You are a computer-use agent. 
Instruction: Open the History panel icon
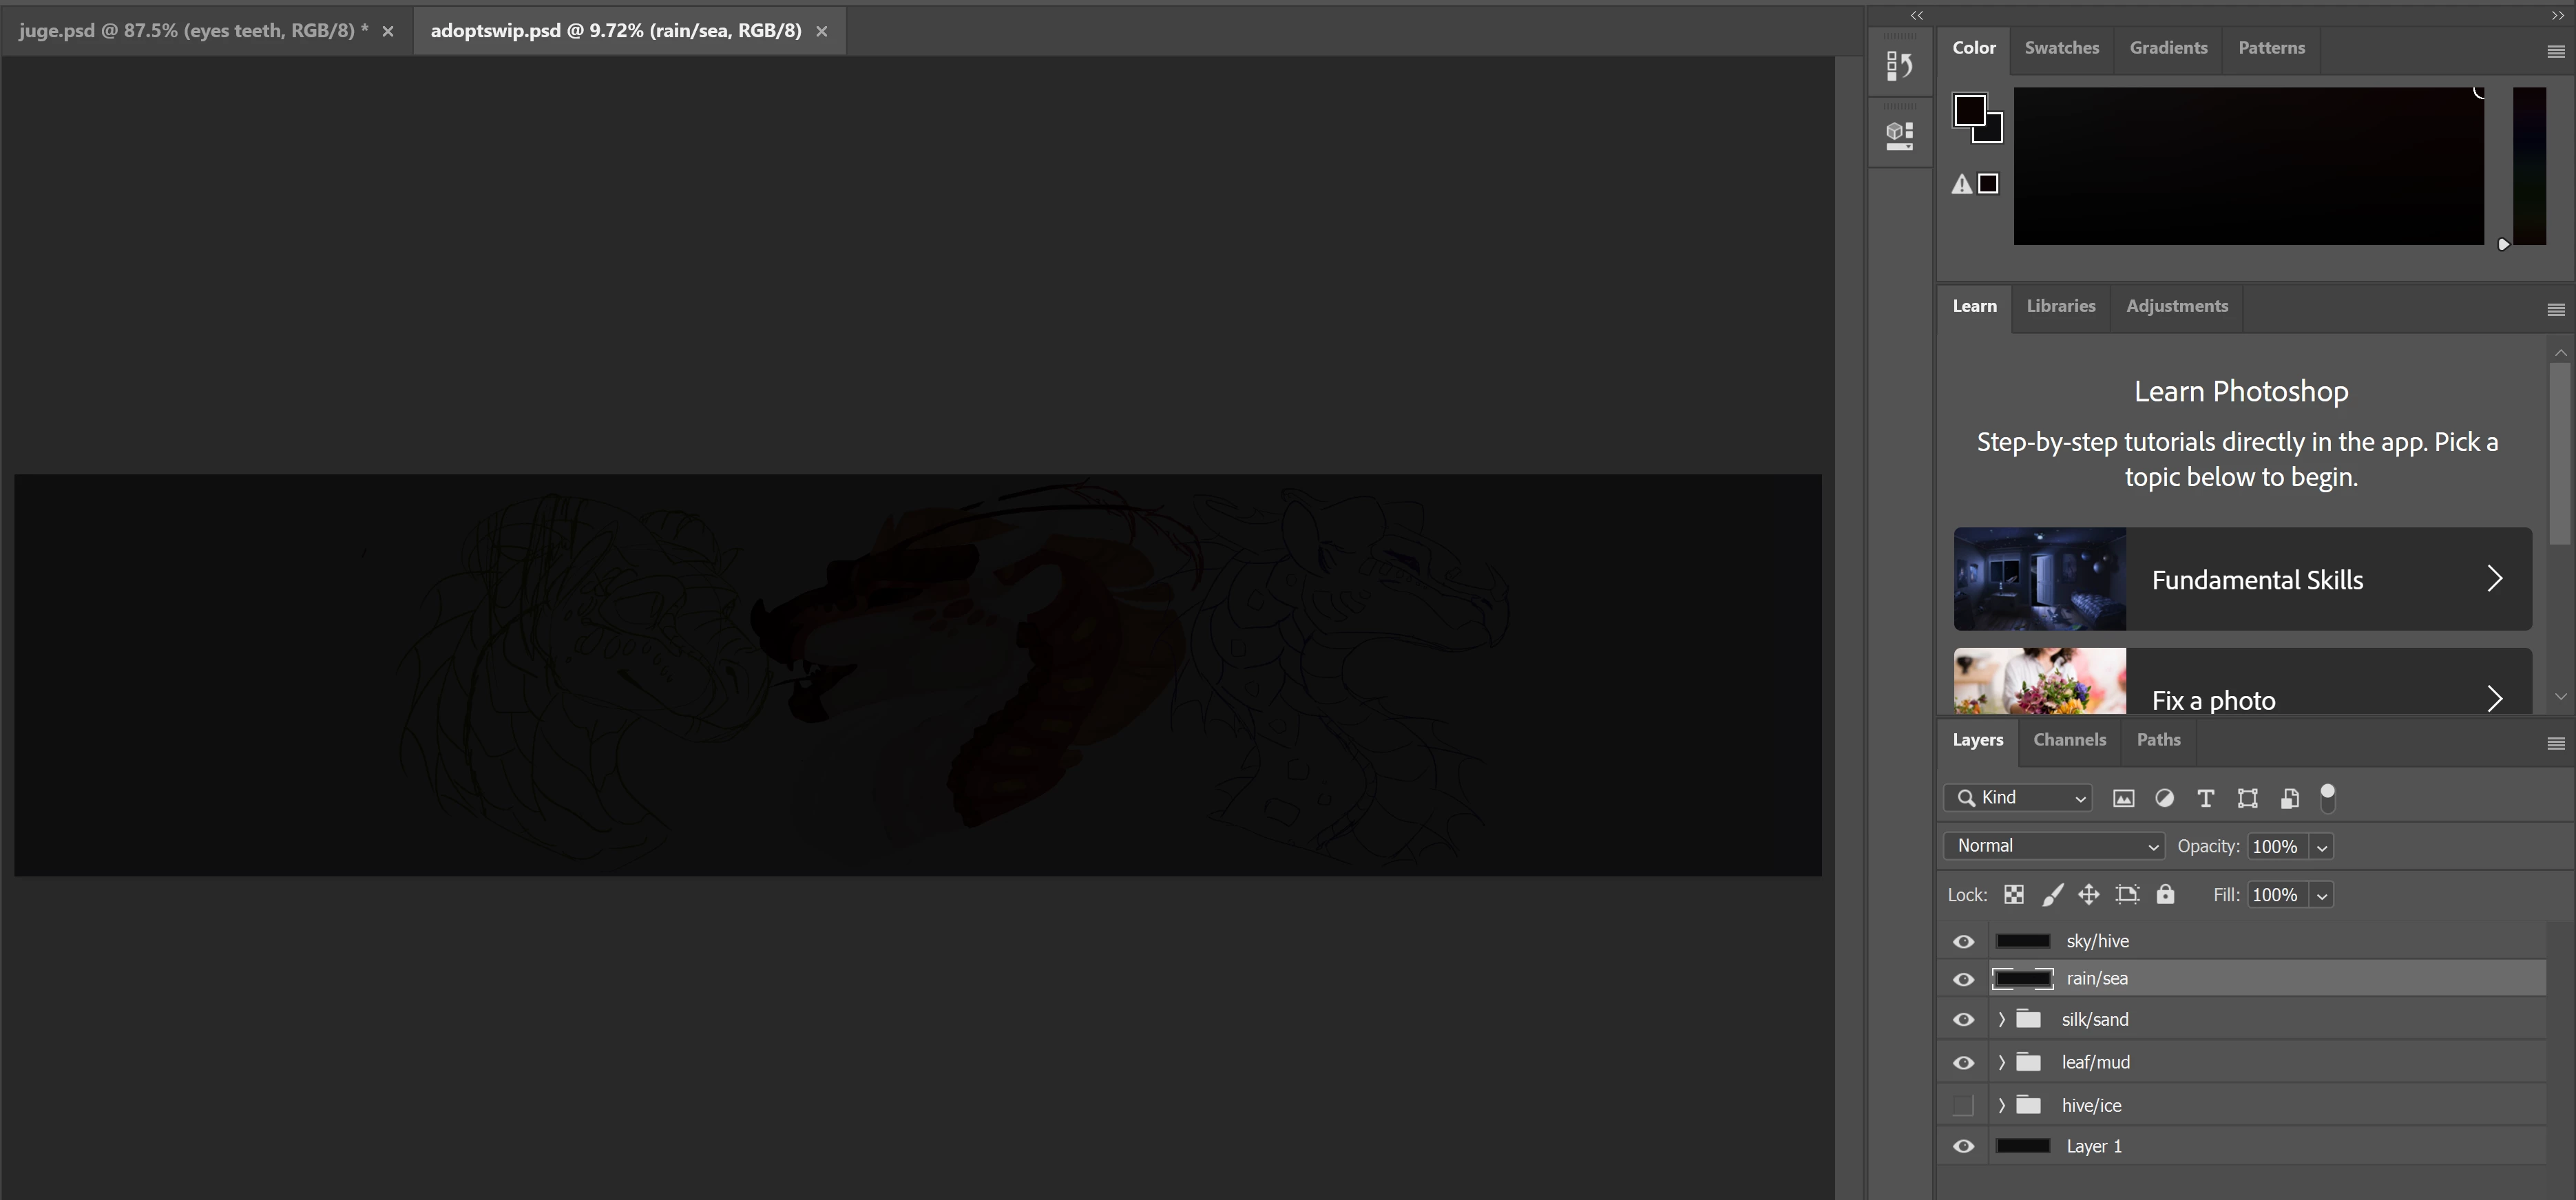point(1899,66)
